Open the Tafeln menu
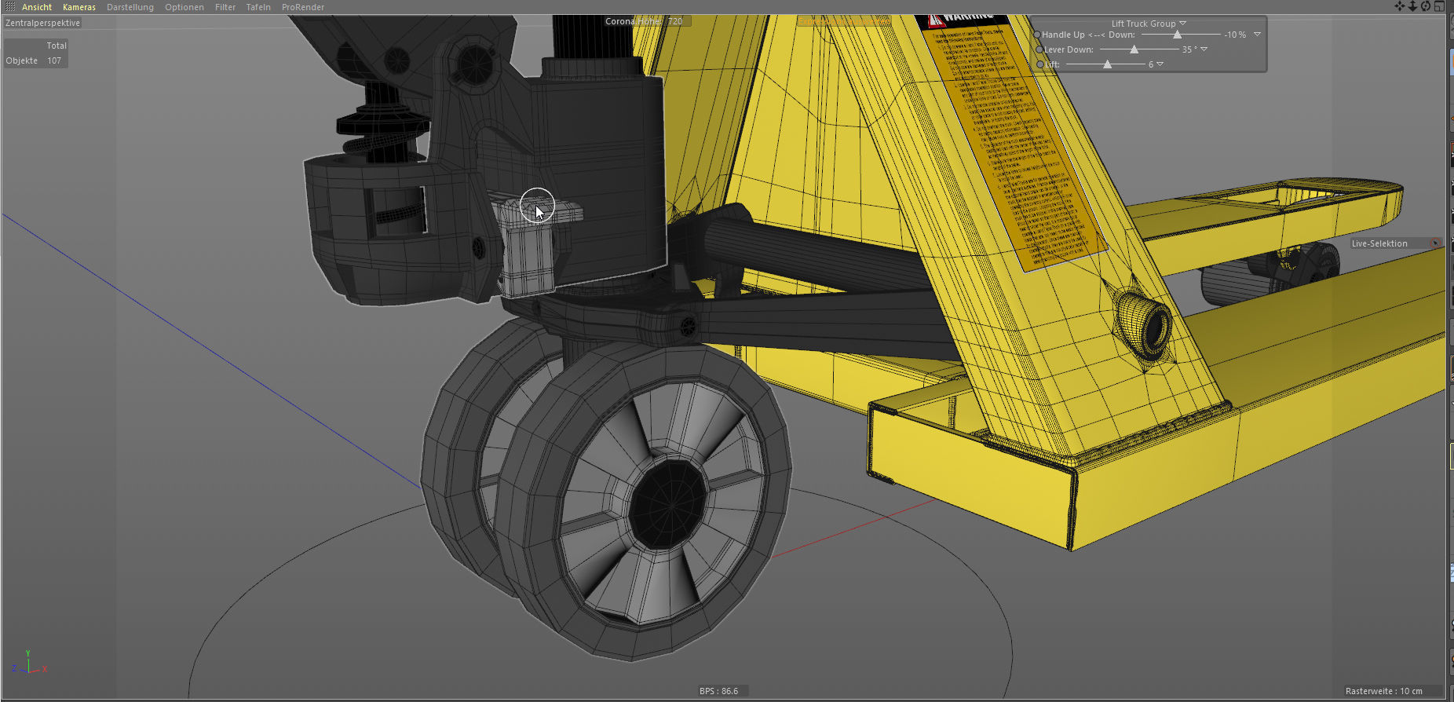1454x702 pixels. pos(258,7)
